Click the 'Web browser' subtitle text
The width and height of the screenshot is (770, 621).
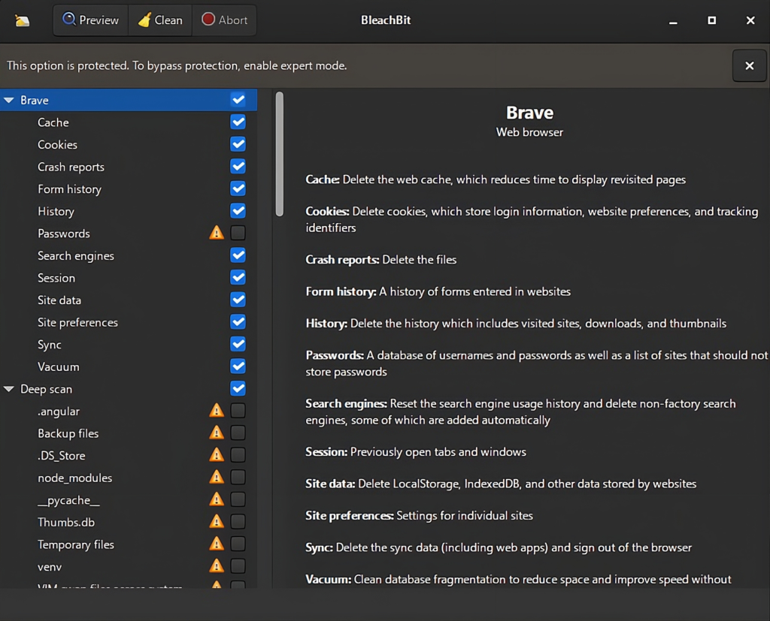[529, 132]
